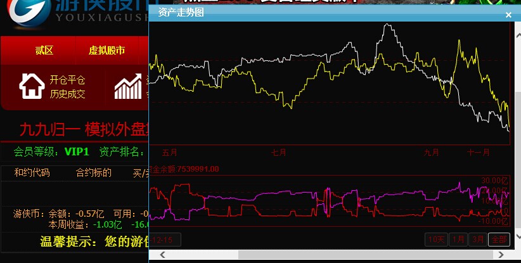This screenshot has height=263, width=521.
Task: Click the bar chart growth icon
Action: [128, 87]
